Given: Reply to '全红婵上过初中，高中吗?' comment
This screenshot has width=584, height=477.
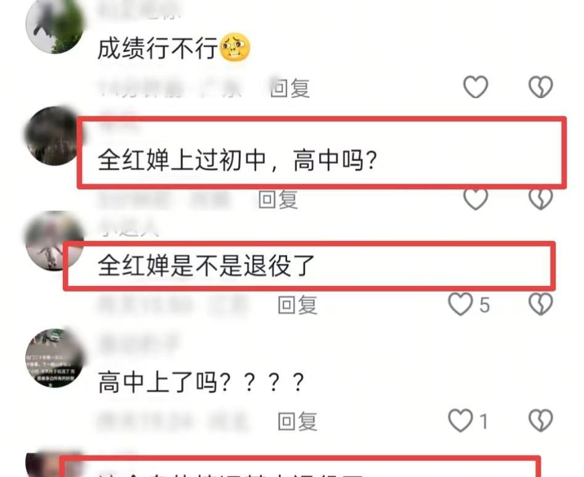Looking at the screenshot, I should tap(278, 200).
